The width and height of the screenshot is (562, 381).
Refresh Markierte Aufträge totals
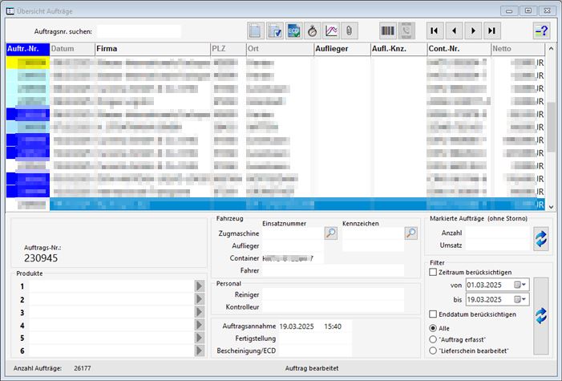coord(540,238)
